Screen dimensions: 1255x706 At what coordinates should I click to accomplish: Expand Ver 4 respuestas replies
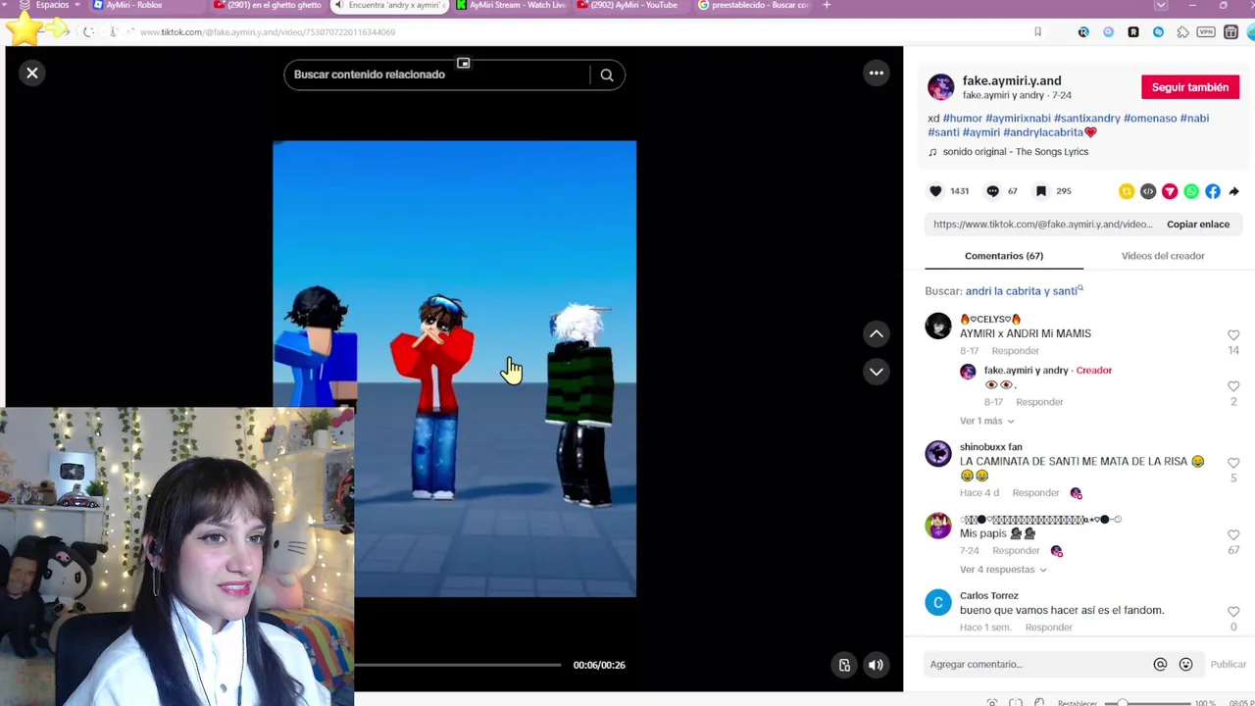point(1003,570)
